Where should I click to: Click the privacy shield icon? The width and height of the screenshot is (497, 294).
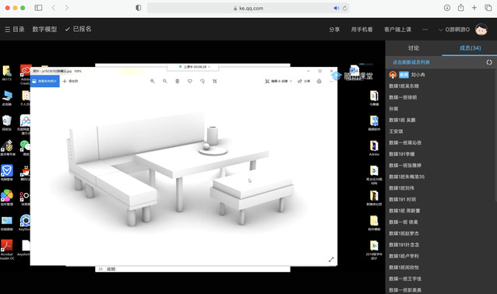[138, 8]
